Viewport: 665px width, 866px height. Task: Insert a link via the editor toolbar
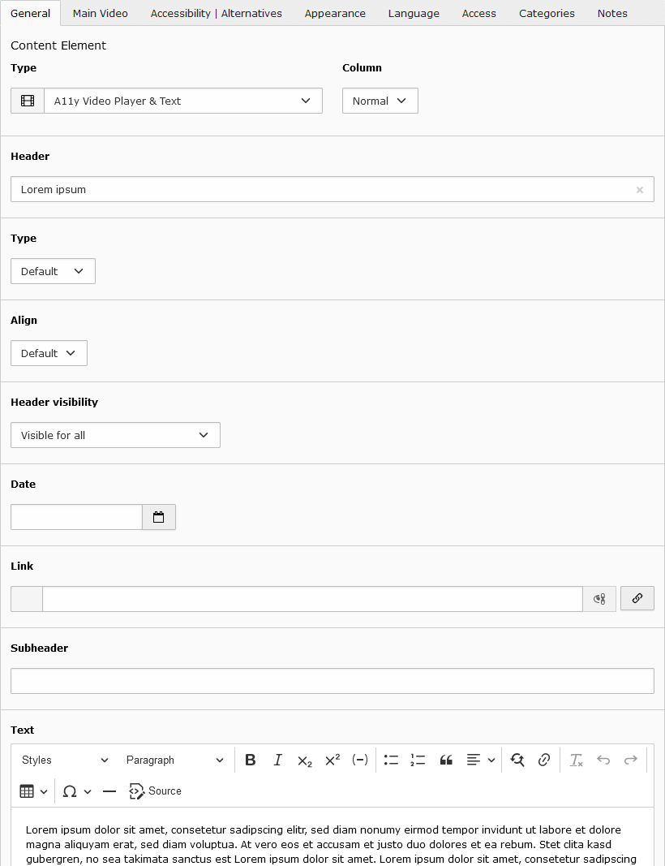pyautogui.click(x=544, y=760)
